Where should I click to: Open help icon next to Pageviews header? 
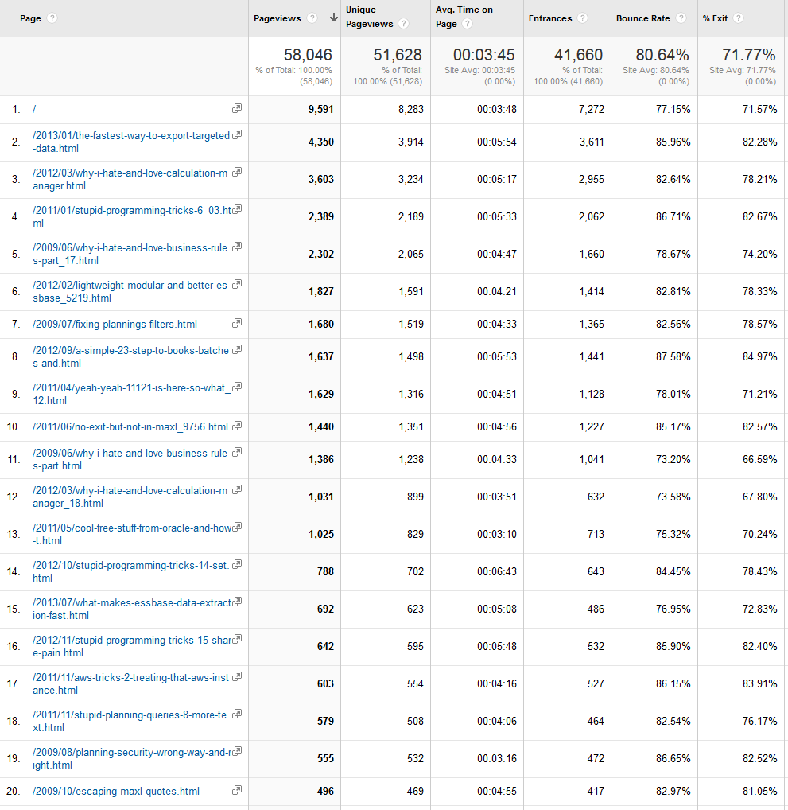point(312,18)
